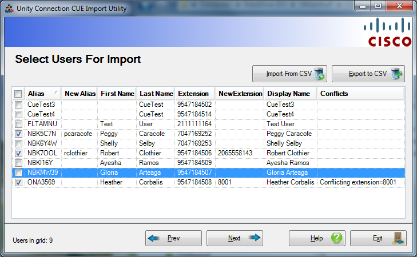Sort by the Alias column header
This screenshot has height=257, width=417.
click(43, 94)
